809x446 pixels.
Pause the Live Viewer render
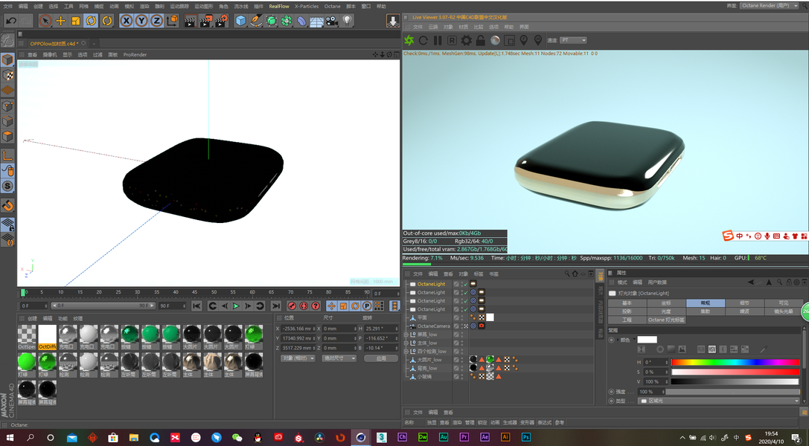tap(438, 40)
